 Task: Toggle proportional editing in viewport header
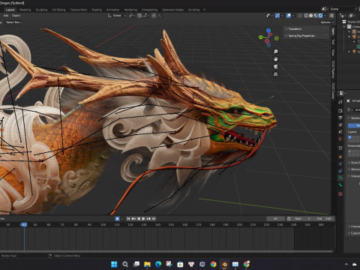(x=154, y=16)
